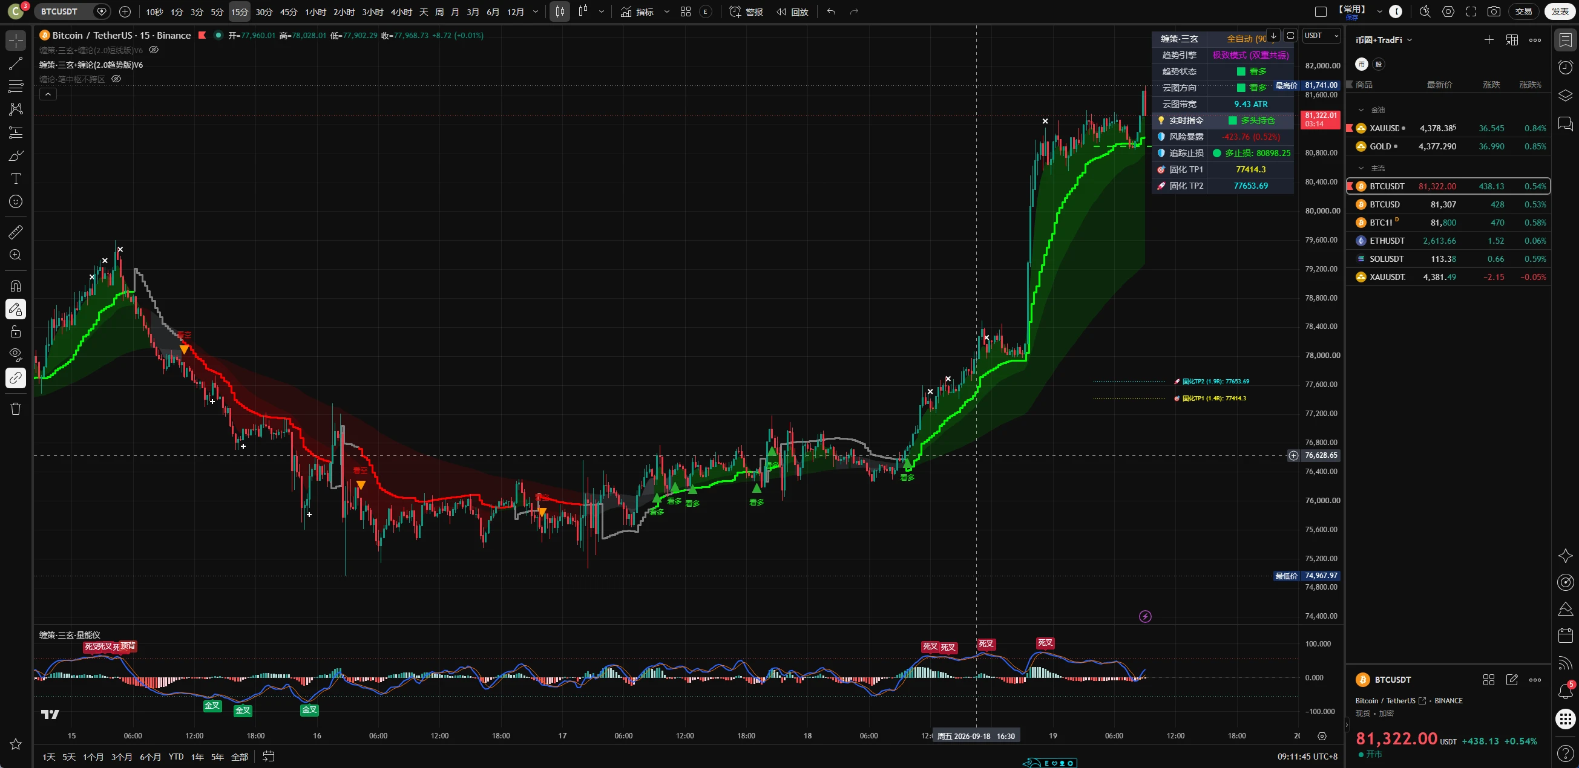Open the calendar panel in right sidebar
The height and width of the screenshot is (768, 1579).
point(1566,636)
